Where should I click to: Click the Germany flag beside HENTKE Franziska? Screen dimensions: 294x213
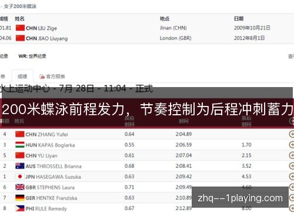coord(20,198)
